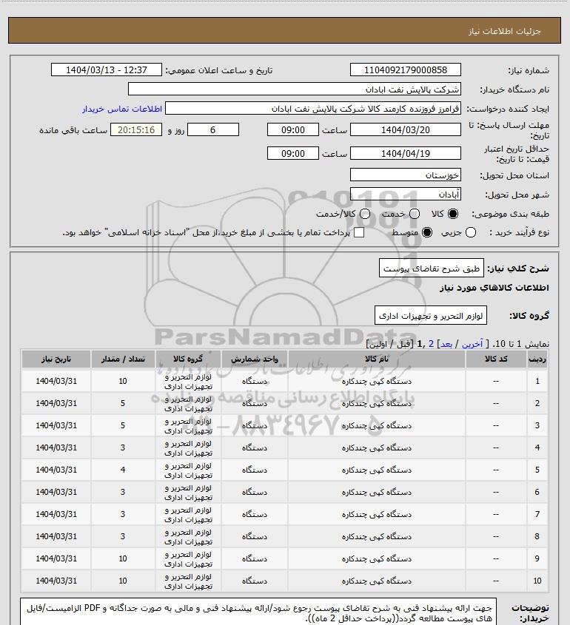The image size is (570, 625).
Task: Click the remaining days field showing 6
Action: 213,129
